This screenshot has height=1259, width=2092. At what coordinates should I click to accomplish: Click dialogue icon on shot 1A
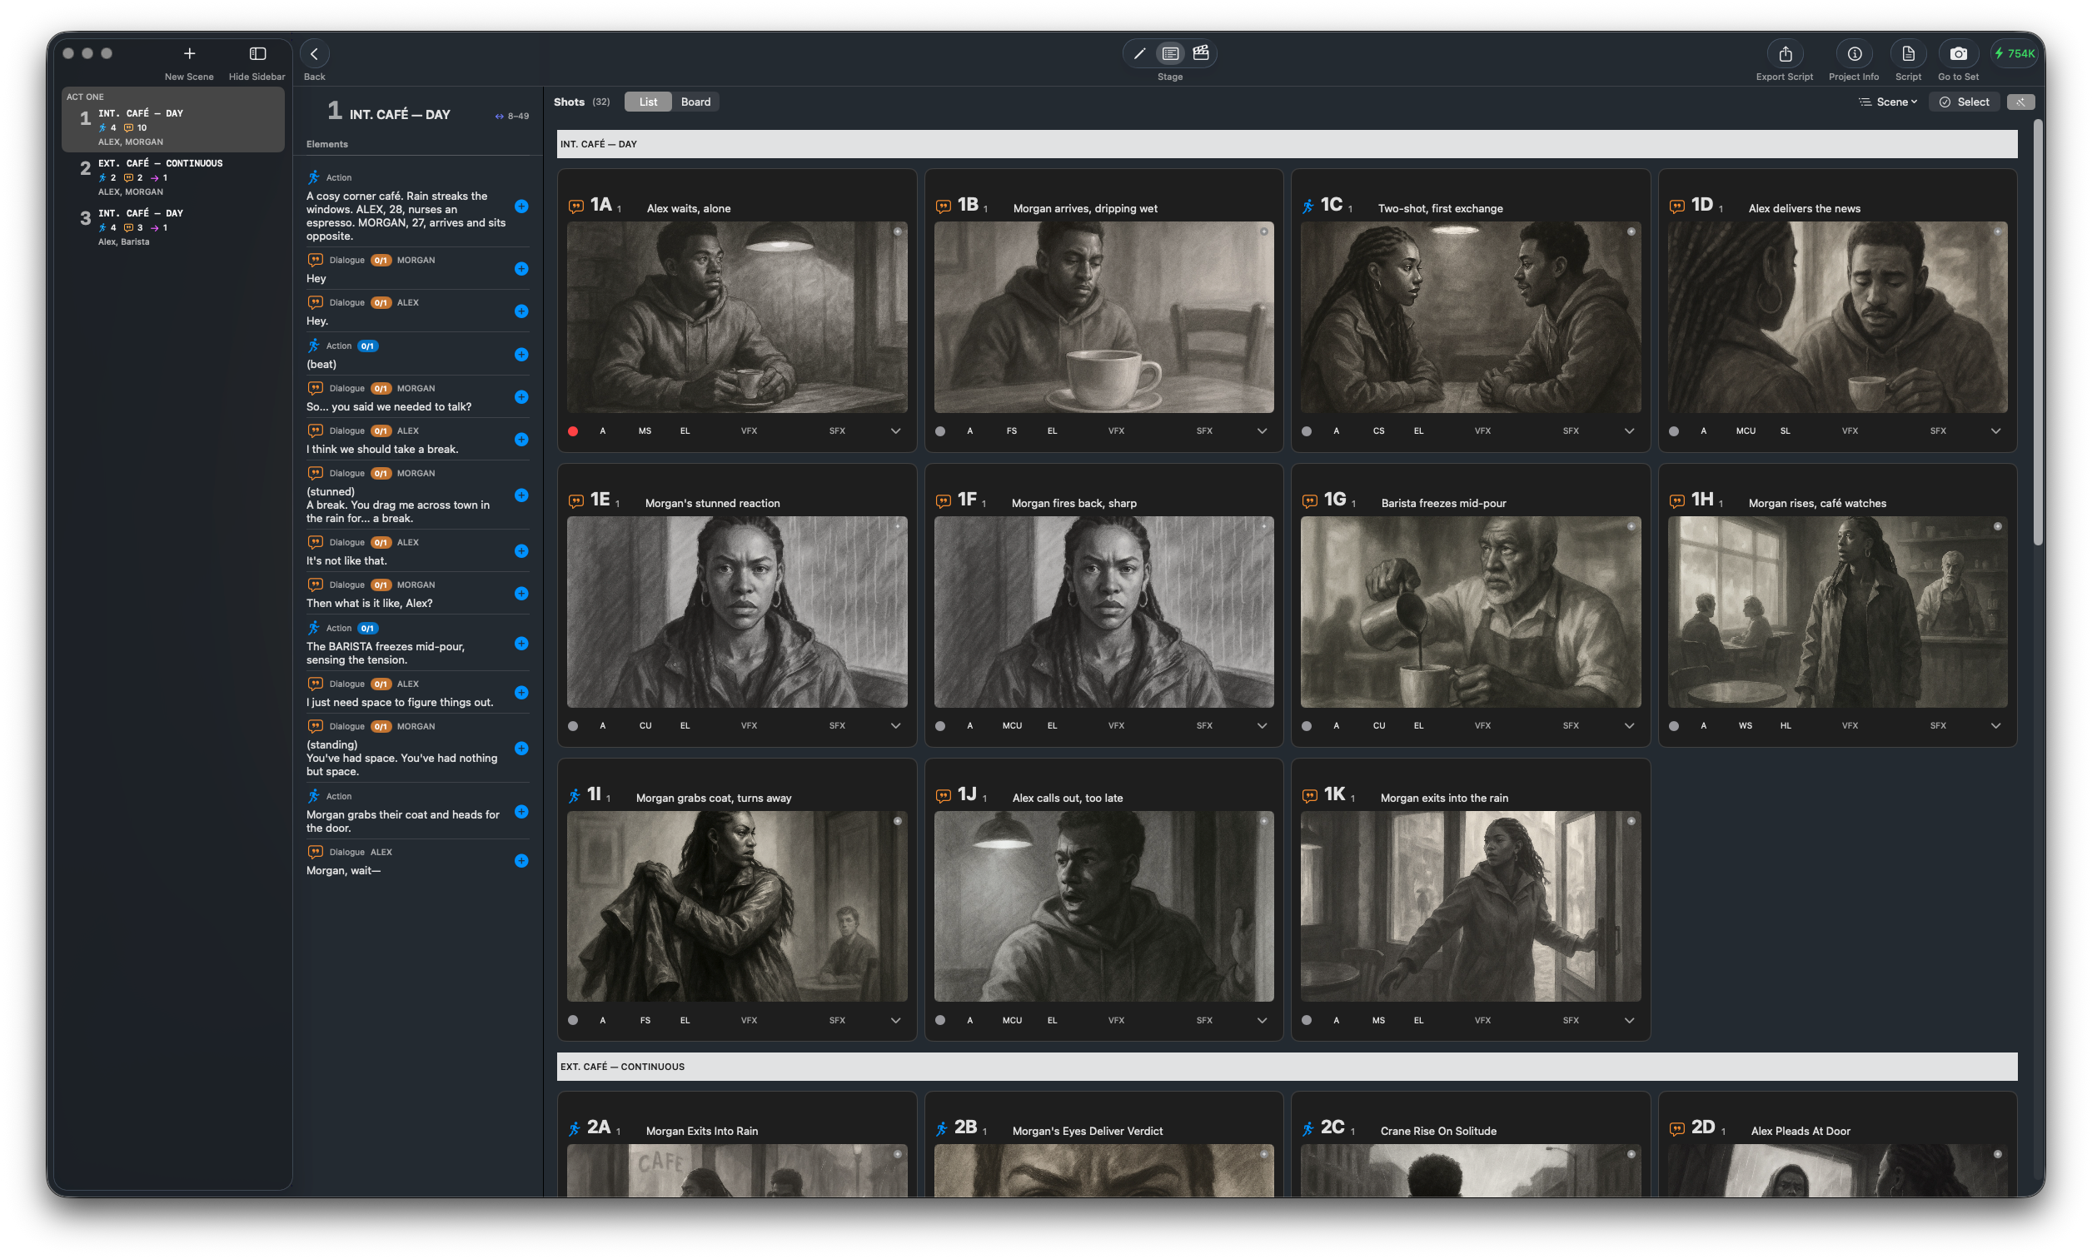coord(576,207)
